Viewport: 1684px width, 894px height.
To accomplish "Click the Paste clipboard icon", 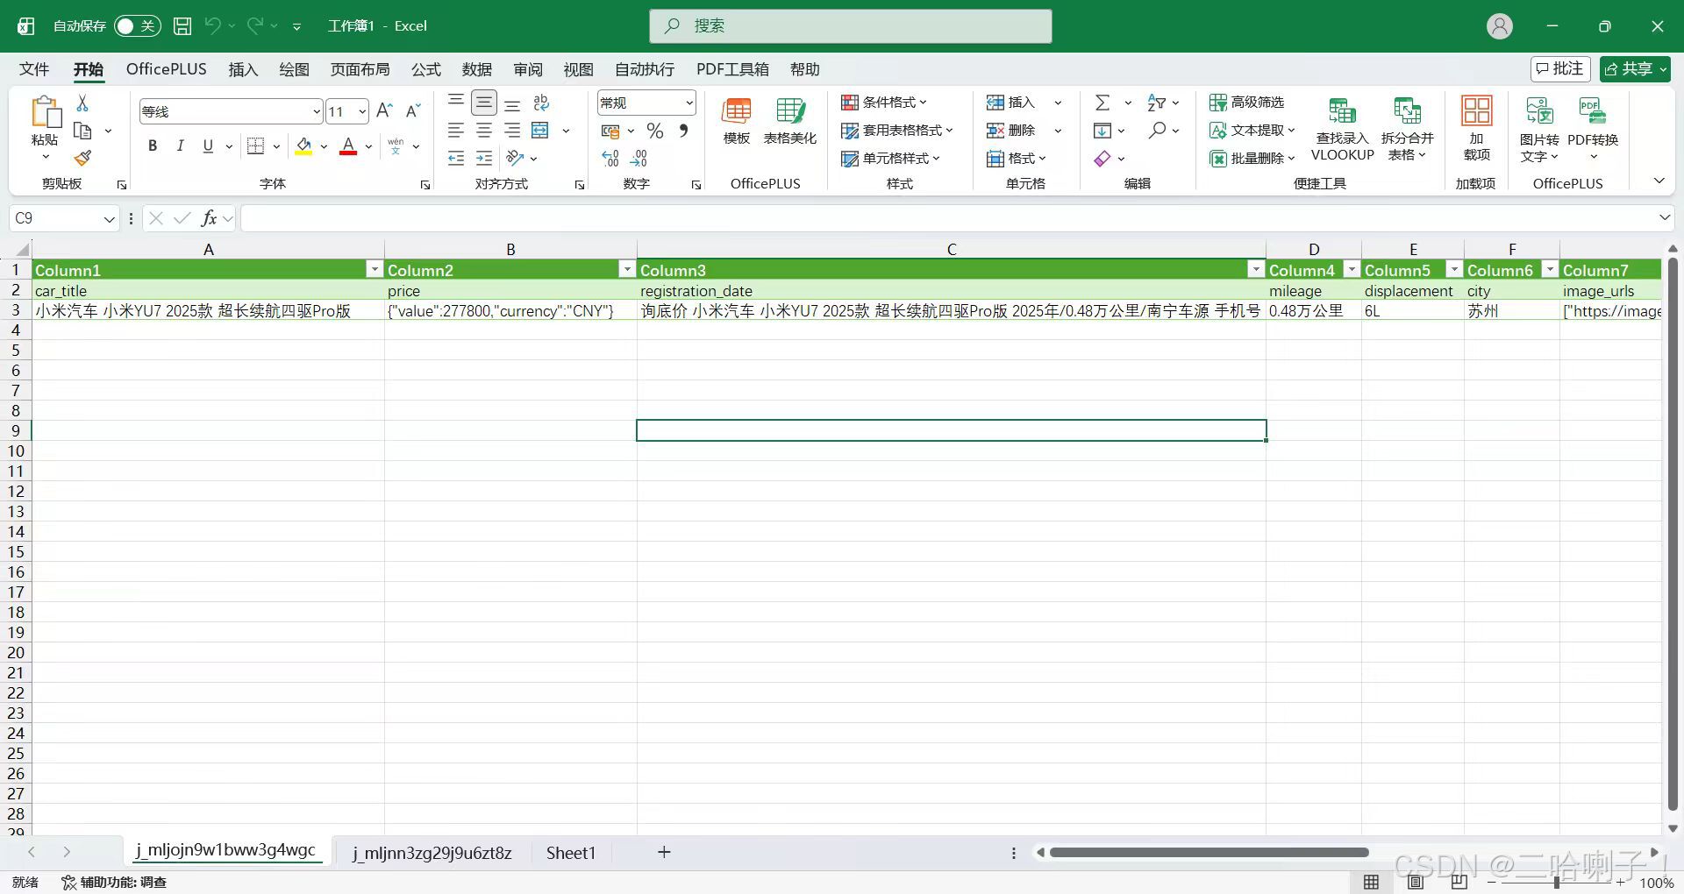I will point(45,113).
